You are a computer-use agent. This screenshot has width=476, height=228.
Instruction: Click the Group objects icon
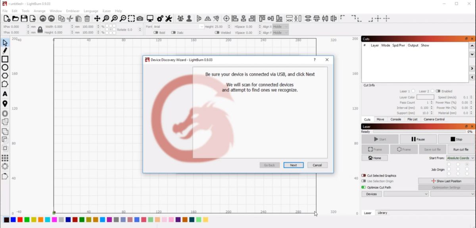pos(180,18)
